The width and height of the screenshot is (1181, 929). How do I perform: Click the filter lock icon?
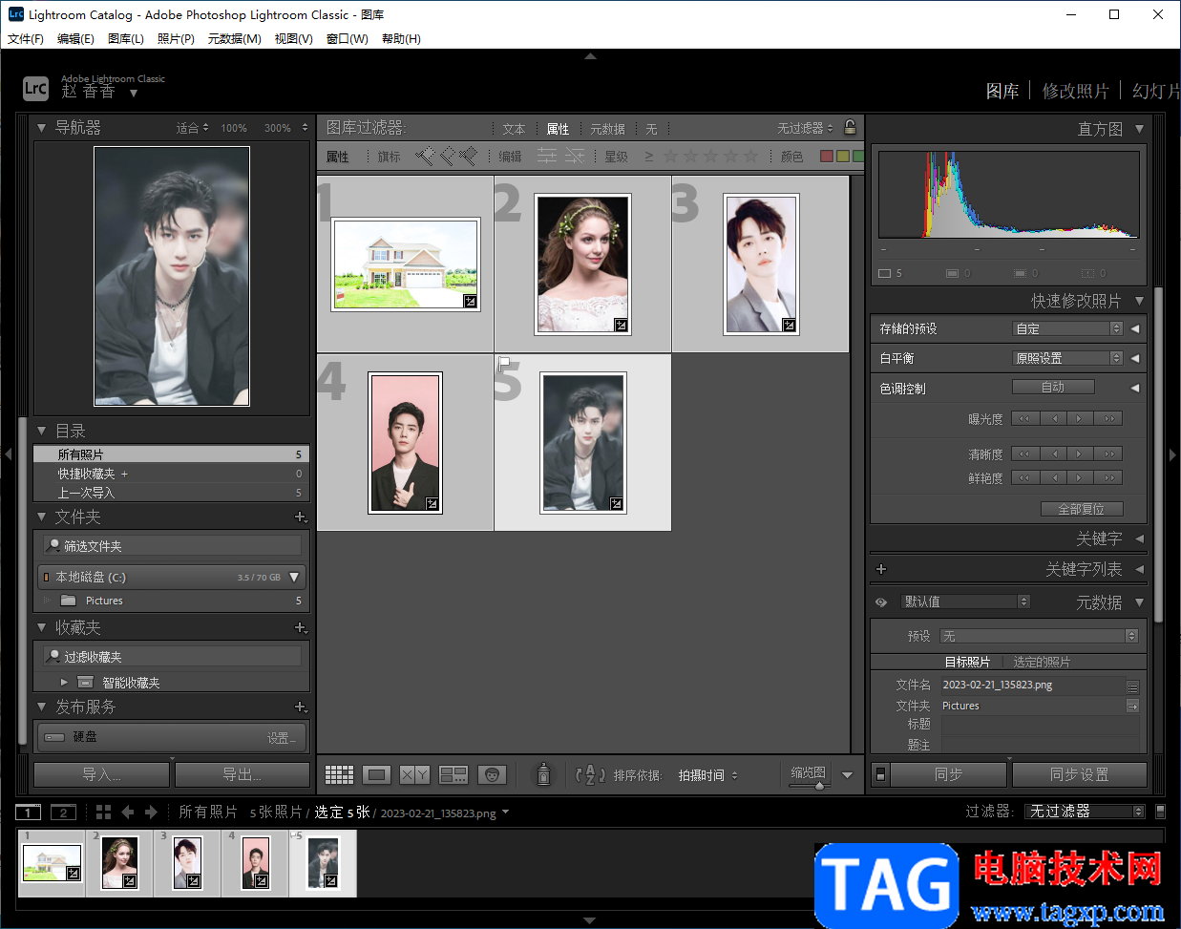pos(850,127)
